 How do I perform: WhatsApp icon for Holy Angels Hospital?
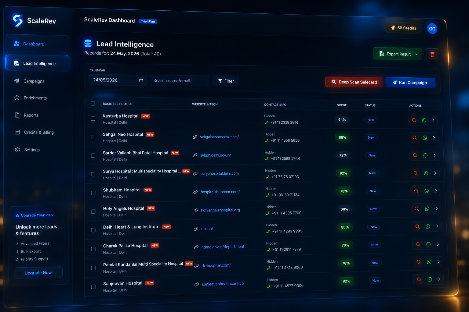pyautogui.click(x=427, y=209)
